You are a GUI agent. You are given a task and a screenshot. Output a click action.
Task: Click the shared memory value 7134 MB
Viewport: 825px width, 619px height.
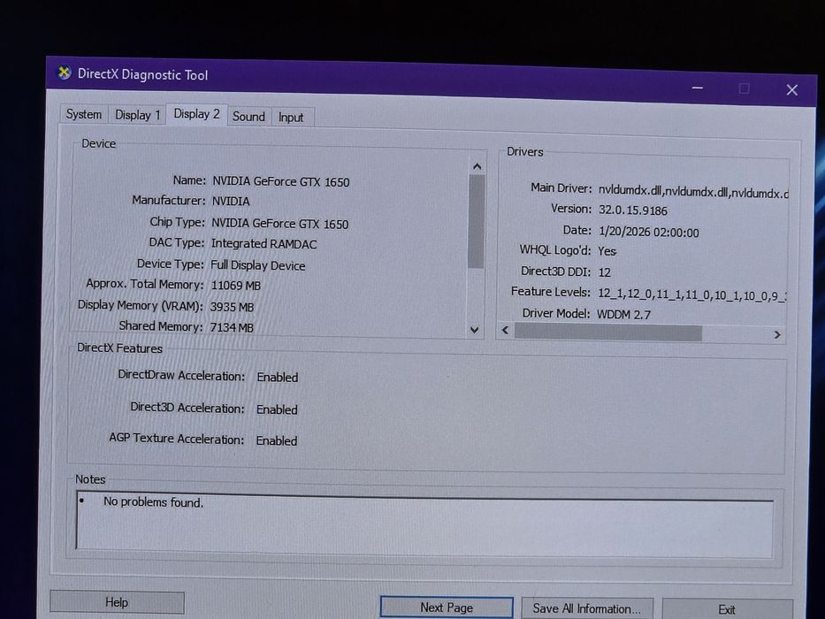(232, 327)
